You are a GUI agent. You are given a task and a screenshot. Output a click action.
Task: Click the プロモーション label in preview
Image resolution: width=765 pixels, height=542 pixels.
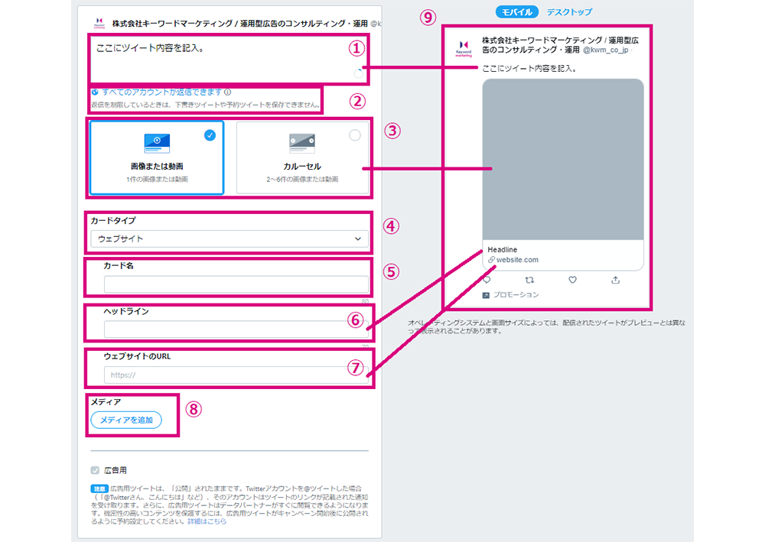516,295
